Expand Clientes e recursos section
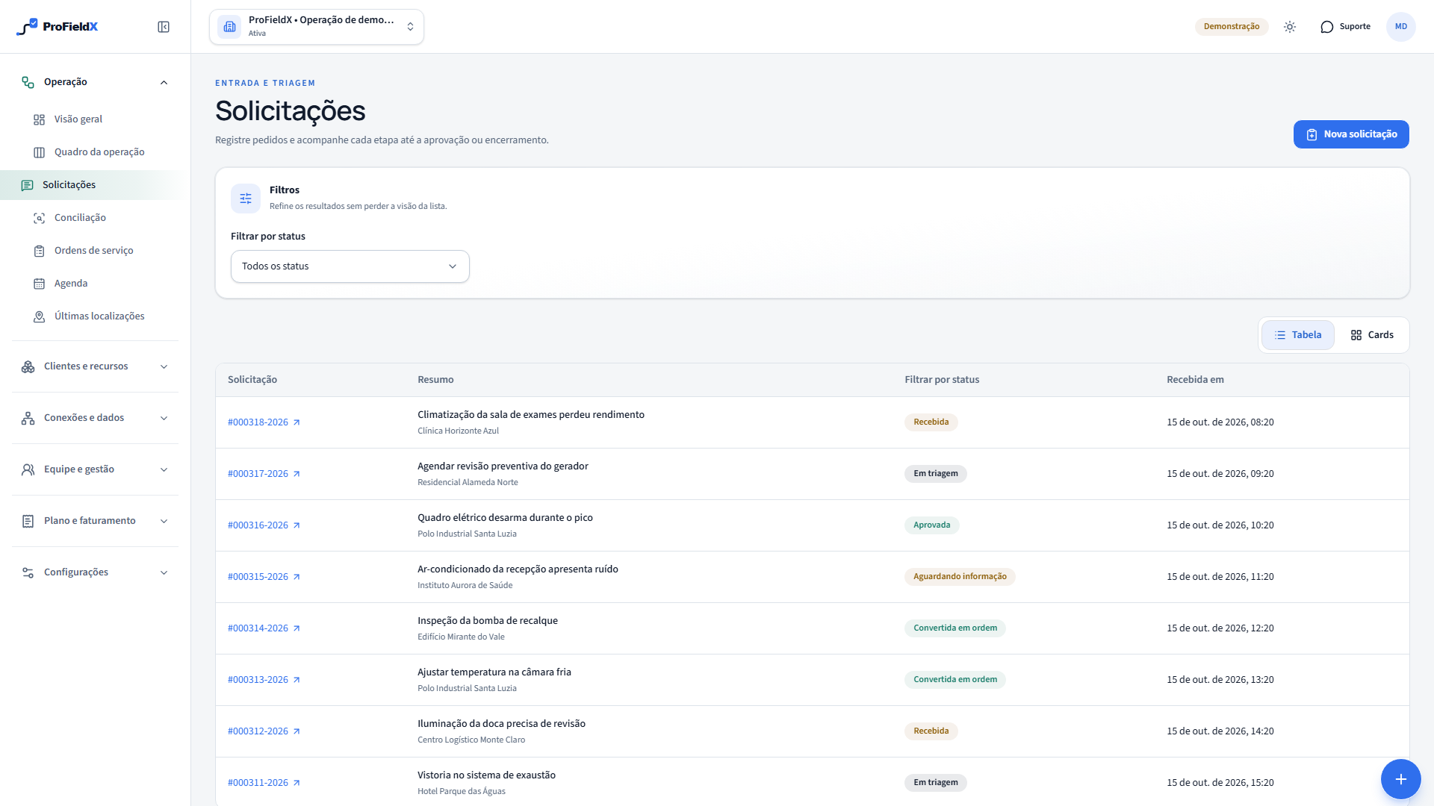The image size is (1434, 806). (96, 366)
